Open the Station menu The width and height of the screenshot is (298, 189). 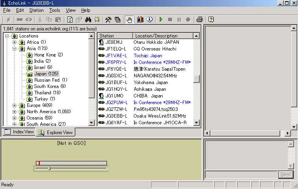[x=36, y=10]
